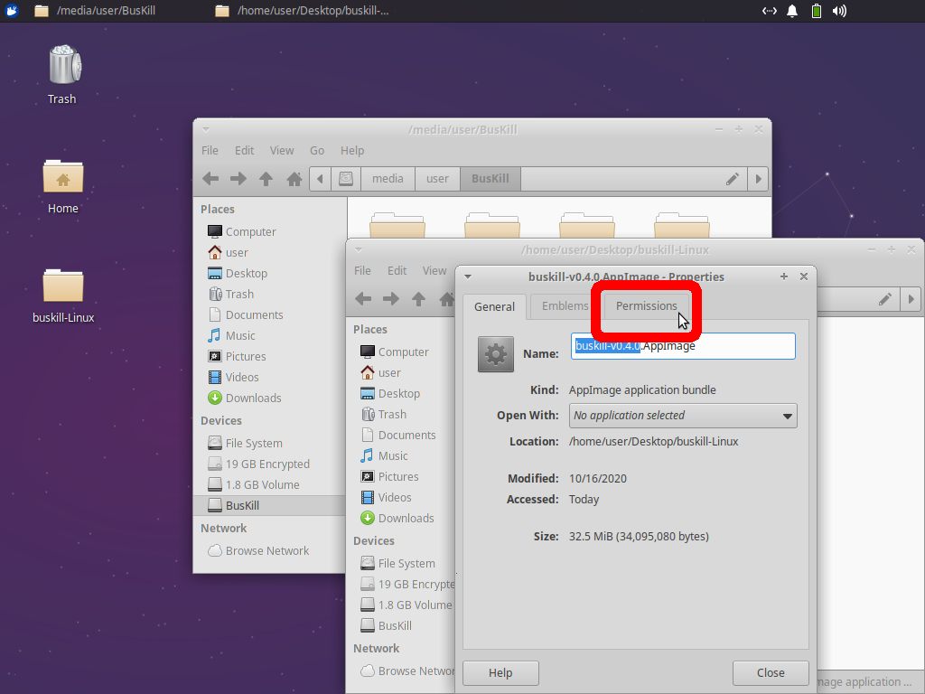
Task: Click the gear file icon in Properties dialog
Action: 496,354
